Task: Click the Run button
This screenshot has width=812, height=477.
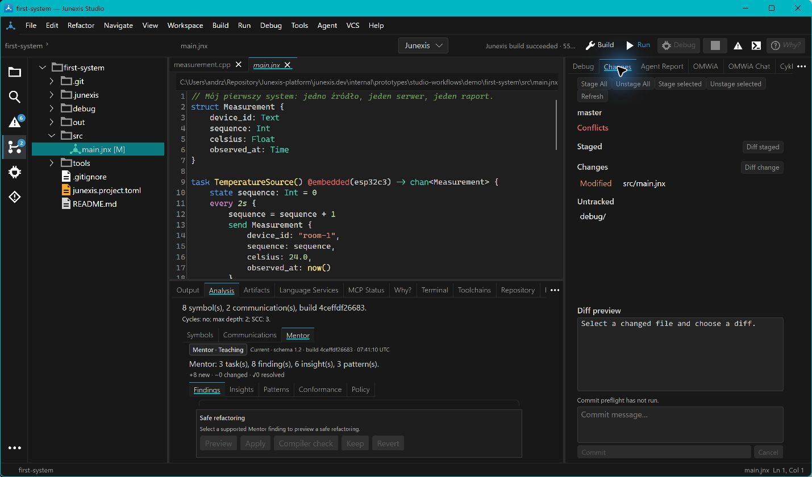Action: (638, 45)
